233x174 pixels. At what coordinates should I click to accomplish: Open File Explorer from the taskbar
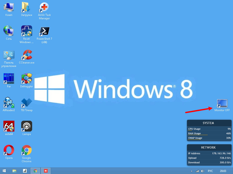pos(14,171)
